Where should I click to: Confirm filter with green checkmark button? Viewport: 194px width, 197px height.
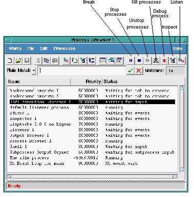131,70
